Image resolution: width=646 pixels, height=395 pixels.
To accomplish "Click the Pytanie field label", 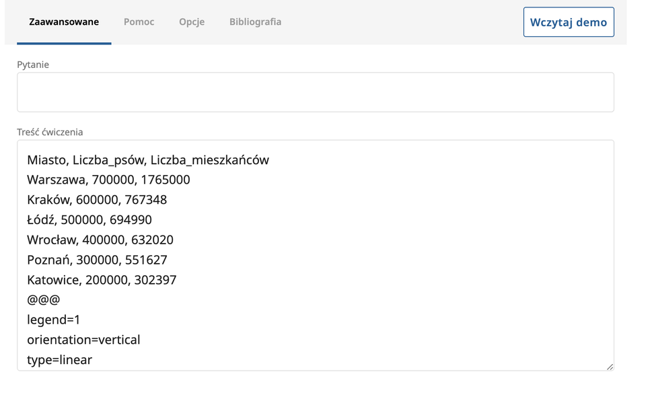I will coord(33,65).
